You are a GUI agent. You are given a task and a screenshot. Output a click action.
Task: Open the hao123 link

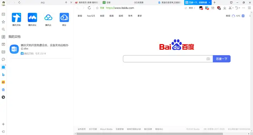[x=91, y=16]
